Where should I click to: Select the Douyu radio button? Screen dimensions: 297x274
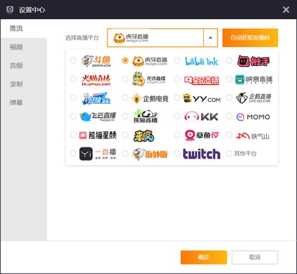[73, 60]
